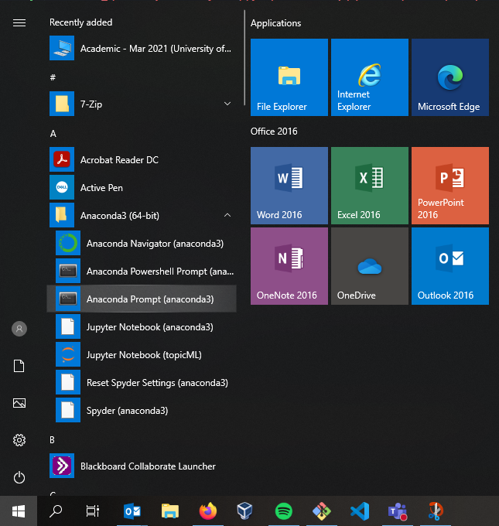499x526 pixels.
Task: Open Task View on taskbar
Action: point(93,511)
